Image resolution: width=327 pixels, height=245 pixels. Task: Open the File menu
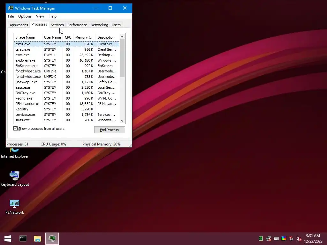pos(11,16)
